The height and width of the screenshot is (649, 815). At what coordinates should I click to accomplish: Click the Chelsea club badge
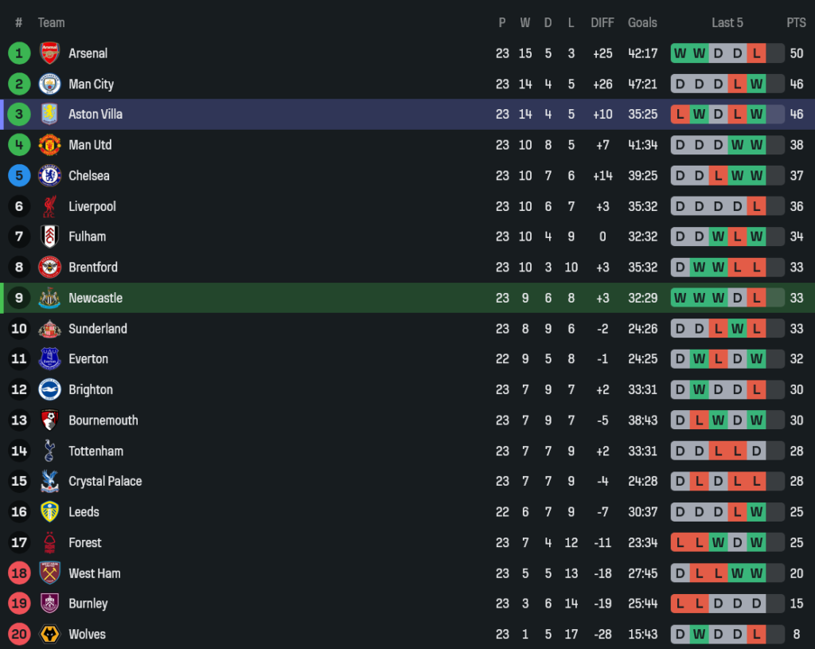tap(49, 175)
